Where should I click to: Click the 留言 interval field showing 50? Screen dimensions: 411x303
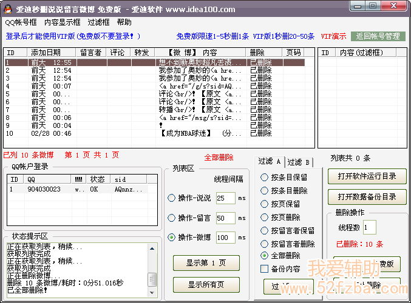(x=226, y=218)
